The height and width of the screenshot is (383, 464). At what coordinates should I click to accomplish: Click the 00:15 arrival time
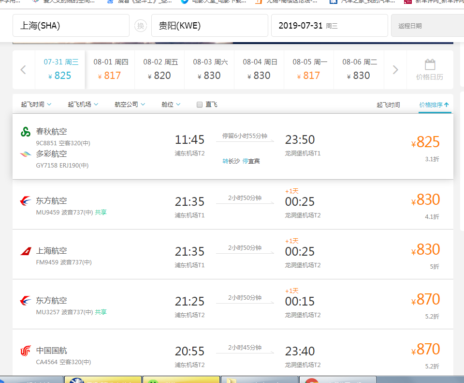click(x=300, y=302)
